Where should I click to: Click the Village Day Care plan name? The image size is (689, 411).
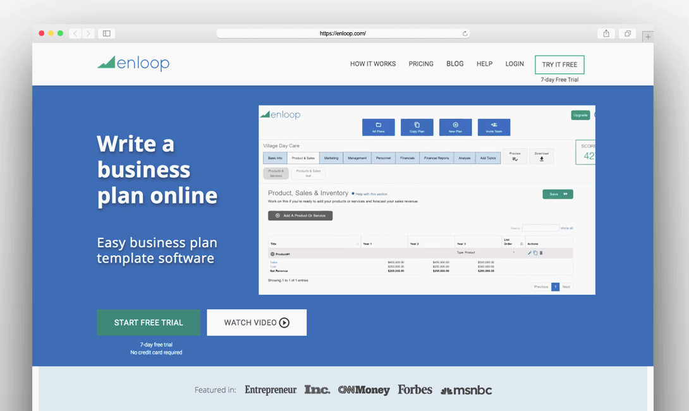tap(281, 146)
